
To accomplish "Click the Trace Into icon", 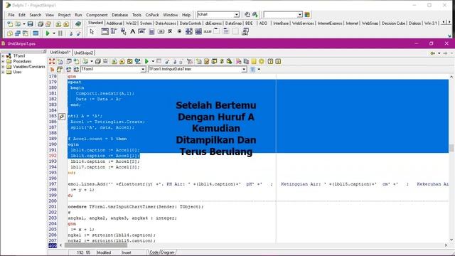I will [70, 33].
